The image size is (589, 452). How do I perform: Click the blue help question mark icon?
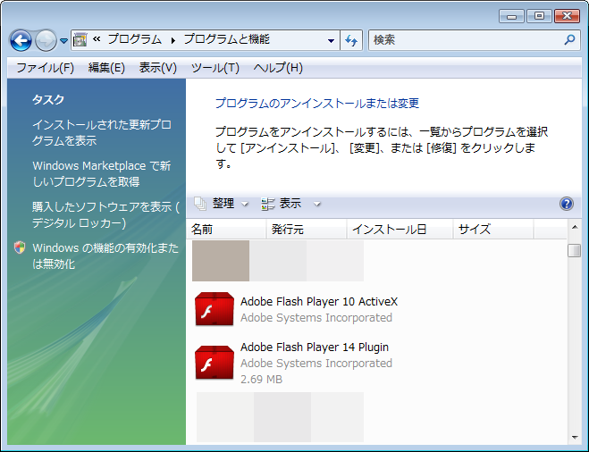[x=567, y=204]
